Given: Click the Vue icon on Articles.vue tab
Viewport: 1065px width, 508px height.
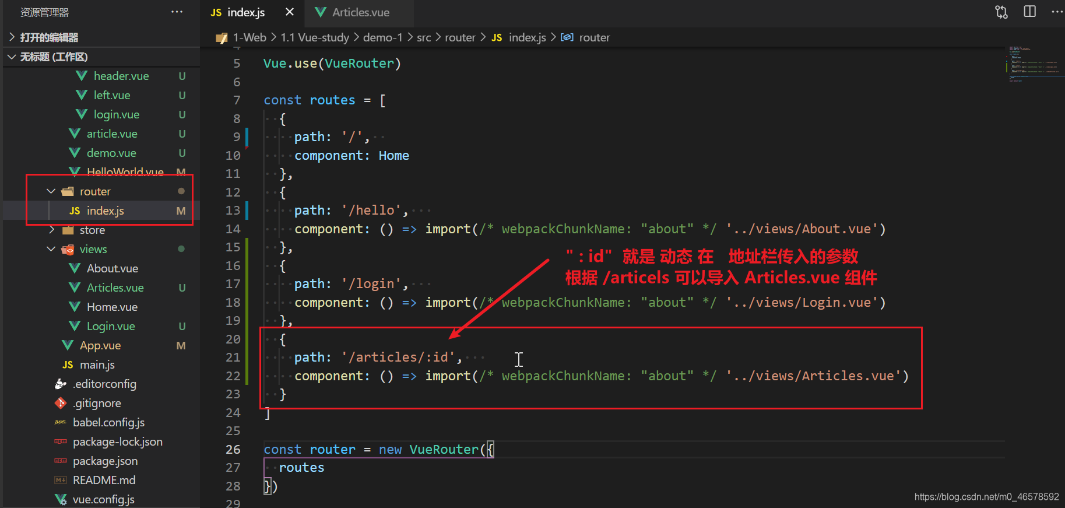Looking at the screenshot, I should pos(320,12).
